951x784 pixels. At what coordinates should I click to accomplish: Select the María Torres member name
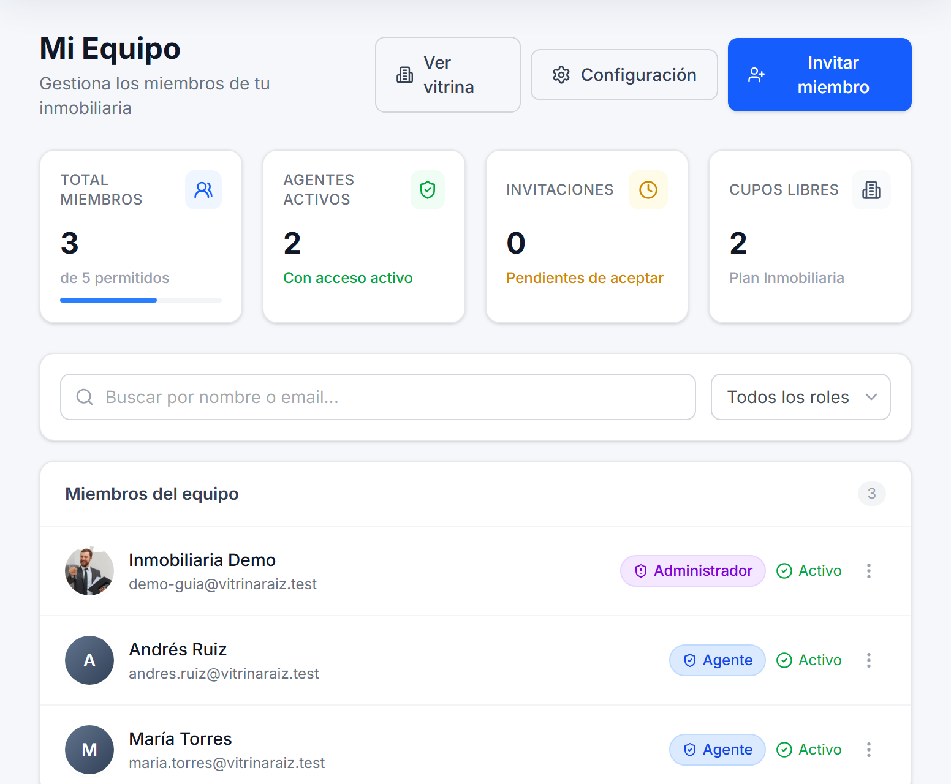(180, 739)
